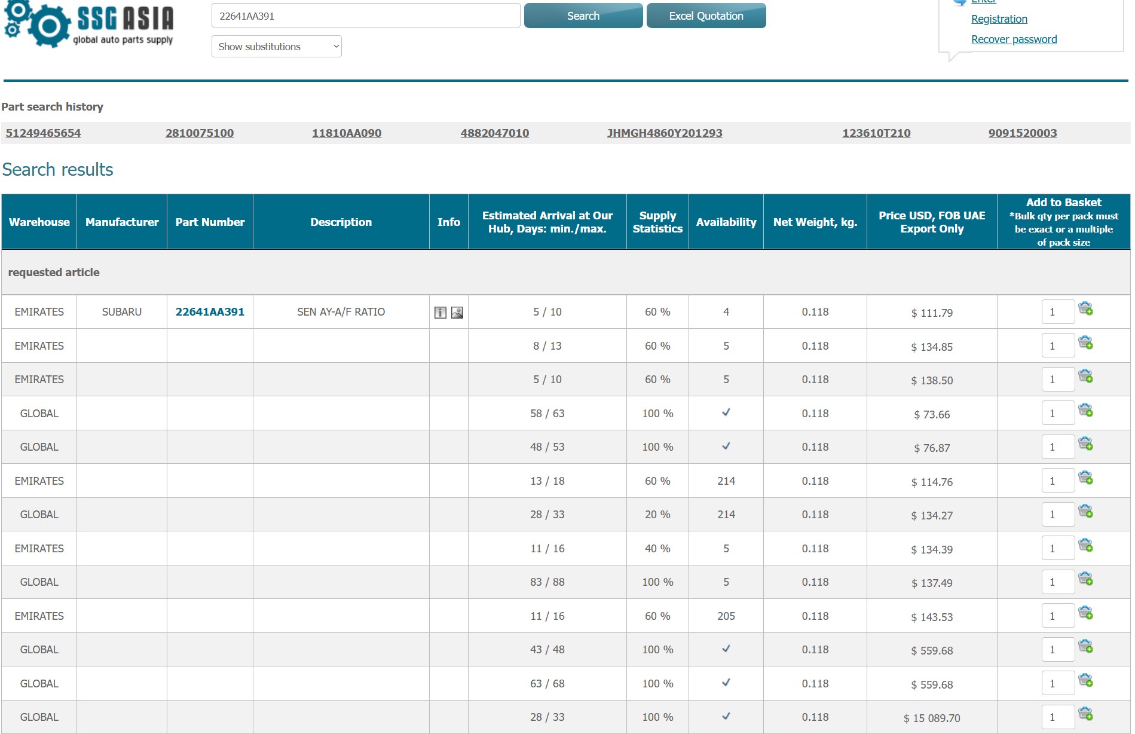1135x734 pixels.
Task: Add the $137.49 item to basket
Action: point(1085,579)
